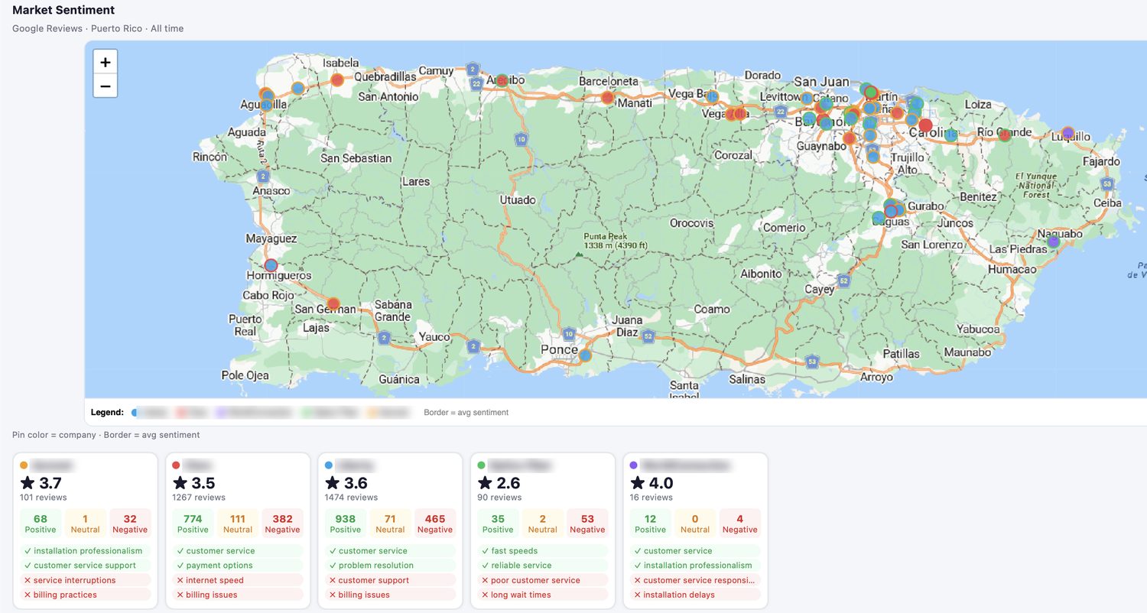Viewport: 1147px width, 613px height.
Task: Click the 'fast speeds' tag
Action: pyautogui.click(x=543, y=551)
